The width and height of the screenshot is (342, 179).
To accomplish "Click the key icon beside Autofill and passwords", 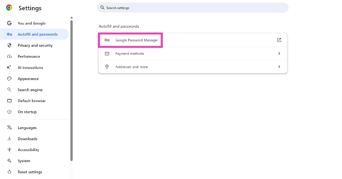I will point(9,34).
